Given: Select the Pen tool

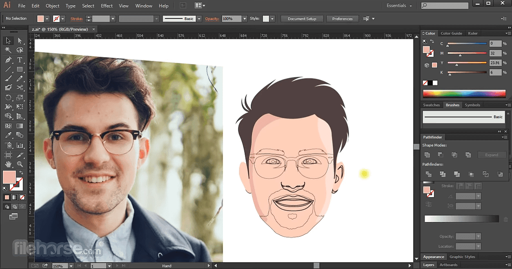Looking at the screenshot, I should [x=8, y=60].
